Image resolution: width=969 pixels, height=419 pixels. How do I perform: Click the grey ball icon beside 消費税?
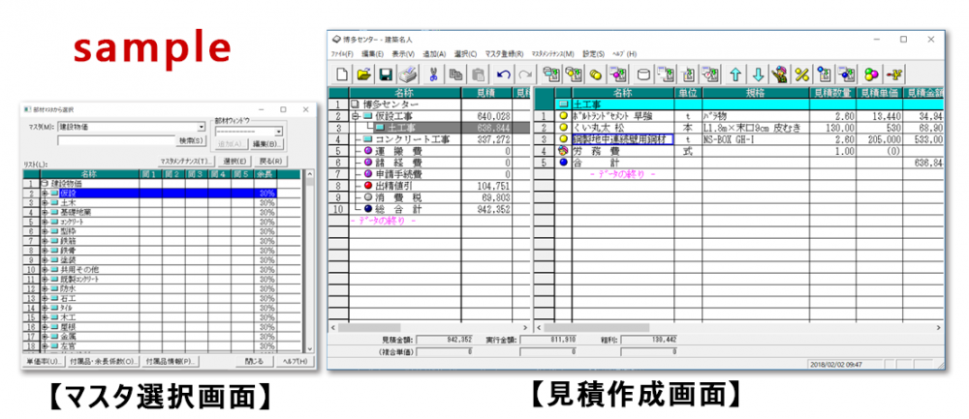pyautogui.click(x=367, y=197)
